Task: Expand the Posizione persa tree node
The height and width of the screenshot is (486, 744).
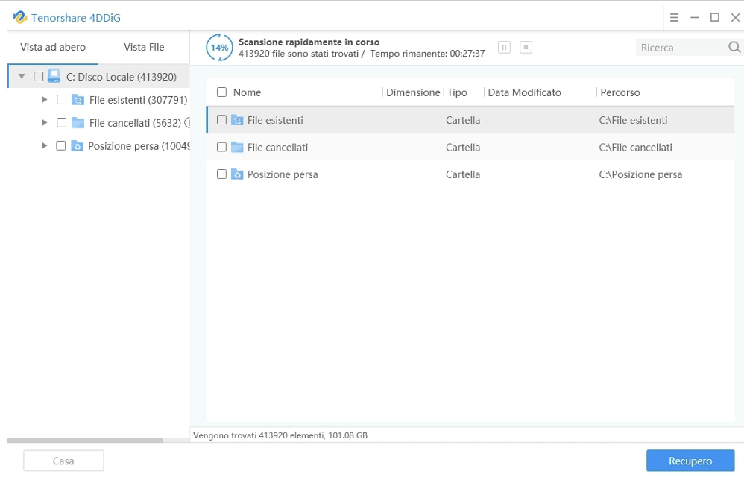Action: click(x=45, y=145)
